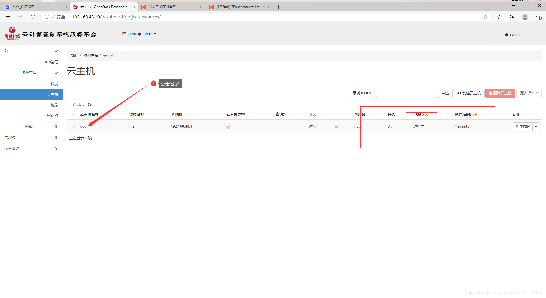The height and width of the screenshot is (298, 546).
Task: Open 镜像 in sidebar
Action: pos(55,105)
